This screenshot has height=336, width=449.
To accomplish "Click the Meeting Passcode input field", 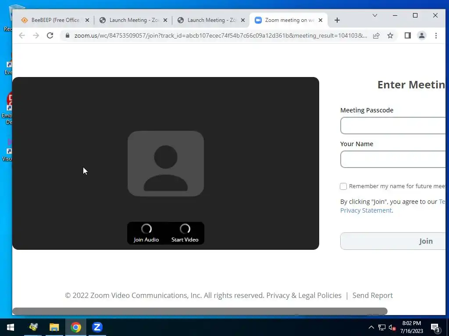I will pyautogui.click(x=393, y=126).
